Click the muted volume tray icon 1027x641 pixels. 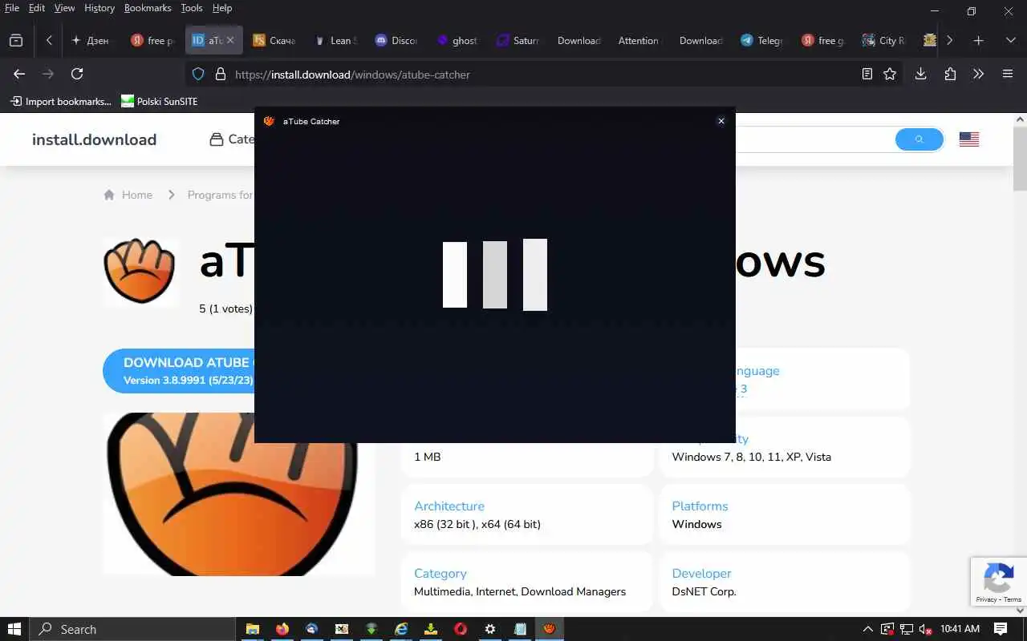click(x=925, y=629)
